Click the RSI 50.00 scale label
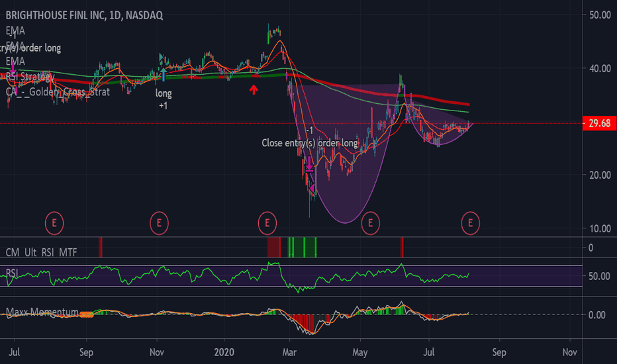Image resolution: width=617 pixels, height=364 pixels. coord(600,276)
